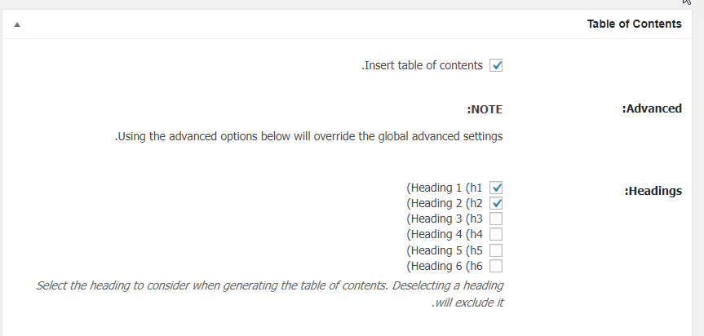Viewport: 704px width, 336px height.
Task: Click the Heading 3 (h3) label text
Action: coord(445,219)
